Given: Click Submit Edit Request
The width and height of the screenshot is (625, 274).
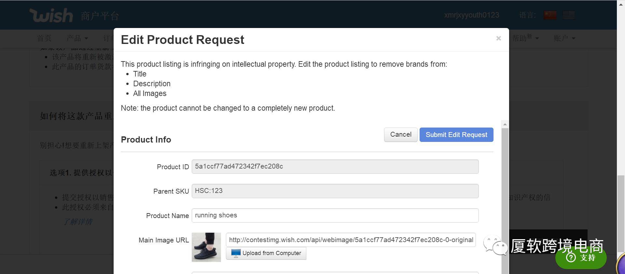Looking at the screenshot, I should point(456,135).
